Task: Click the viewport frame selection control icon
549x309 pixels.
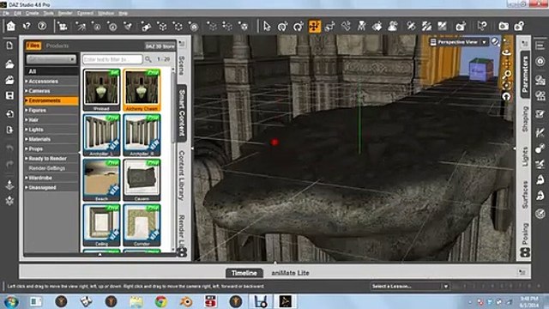Action: pos(506,85)
